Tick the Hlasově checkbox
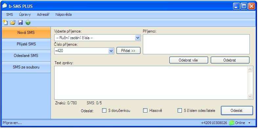The width and height of the screenshot is (259, 129). click(145, 111)
